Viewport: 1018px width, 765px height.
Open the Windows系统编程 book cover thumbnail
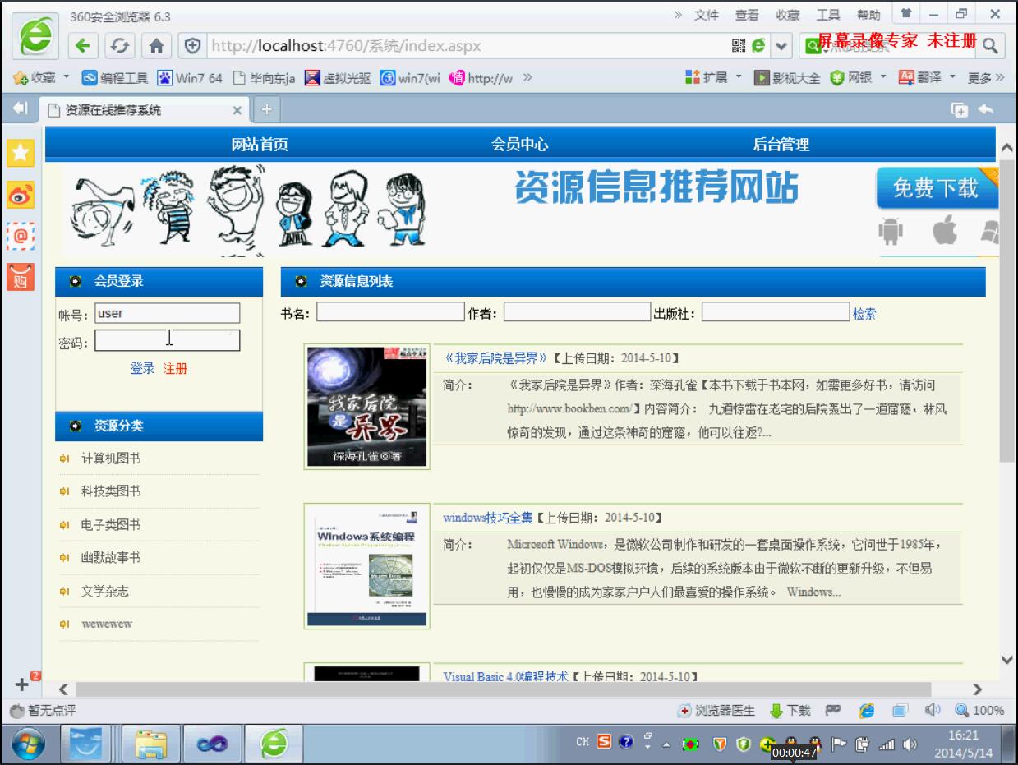tap(367, 567)
